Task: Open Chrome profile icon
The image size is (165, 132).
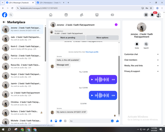Action: point(157,8)
